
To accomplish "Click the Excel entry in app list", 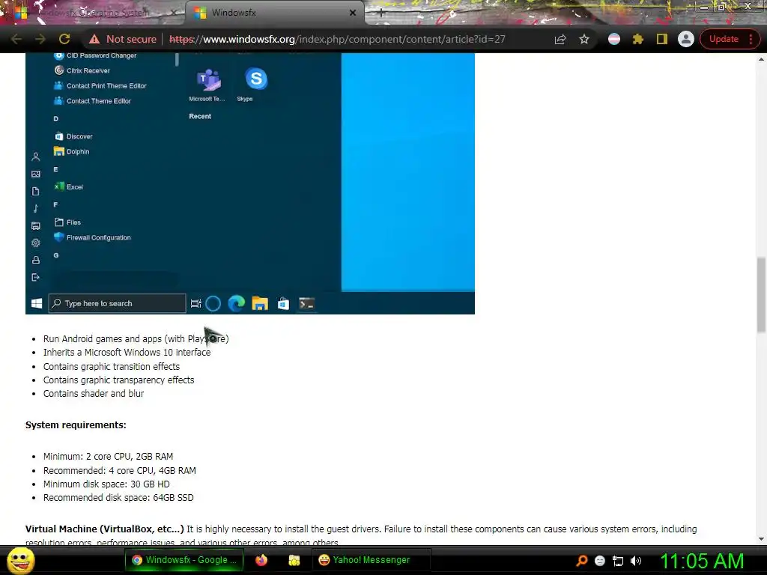I will tap(68, 186).
